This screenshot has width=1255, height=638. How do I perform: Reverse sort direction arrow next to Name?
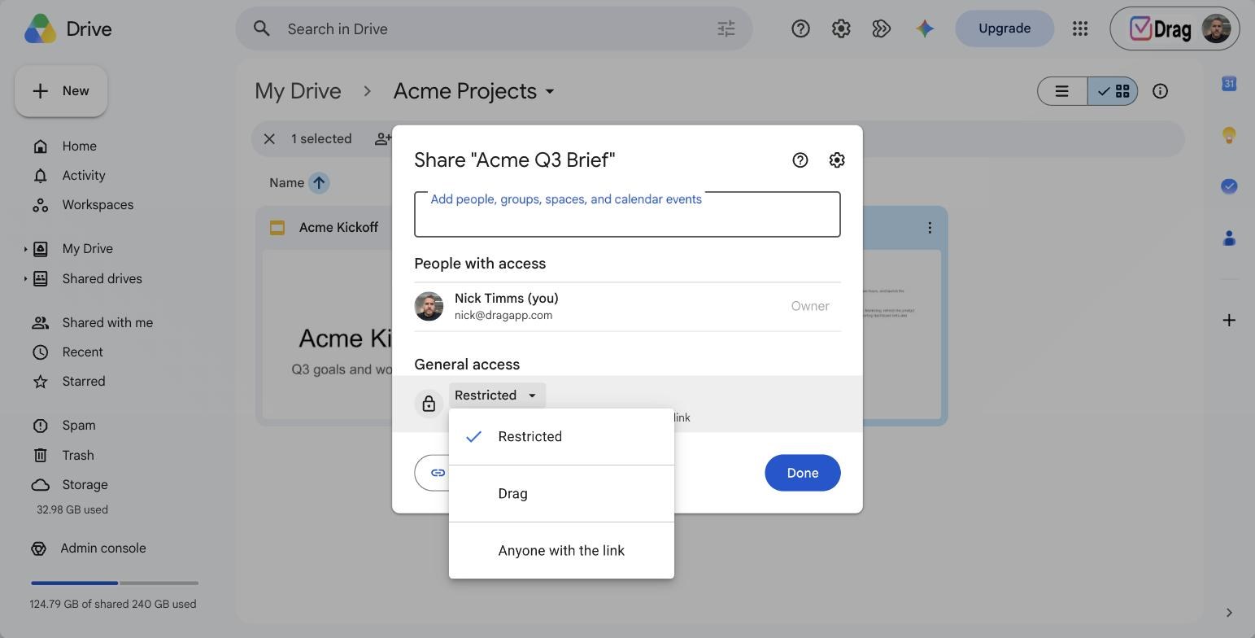point(319,183)
